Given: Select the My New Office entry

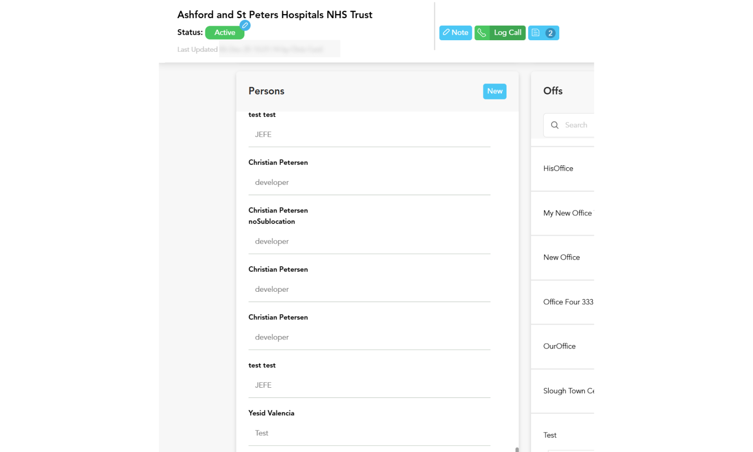Looking at the screenshot, I should point(567,213).
